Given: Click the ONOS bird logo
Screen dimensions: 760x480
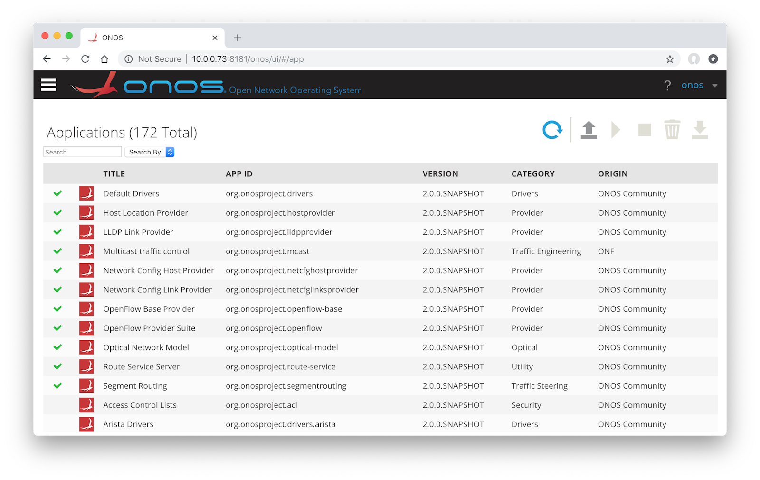Looking at the screenshot, I should tap(95, 85).
